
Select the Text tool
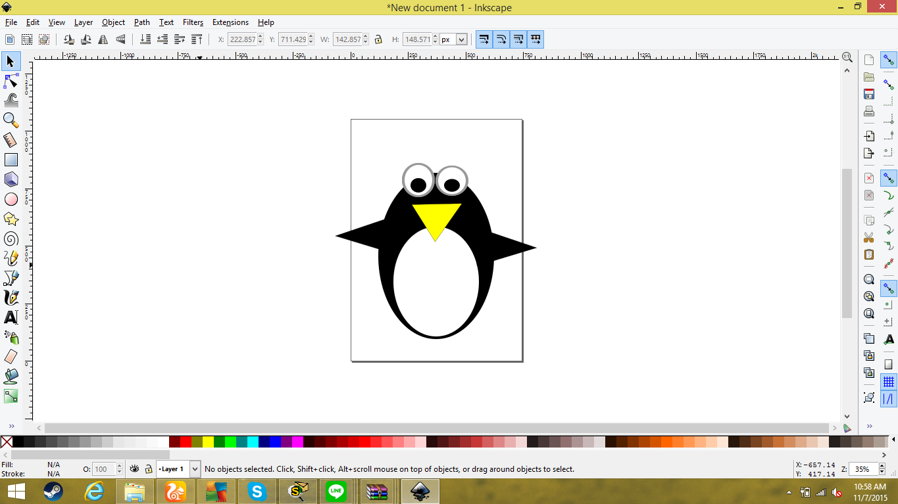pyautogui.click(x=11, y=317)
